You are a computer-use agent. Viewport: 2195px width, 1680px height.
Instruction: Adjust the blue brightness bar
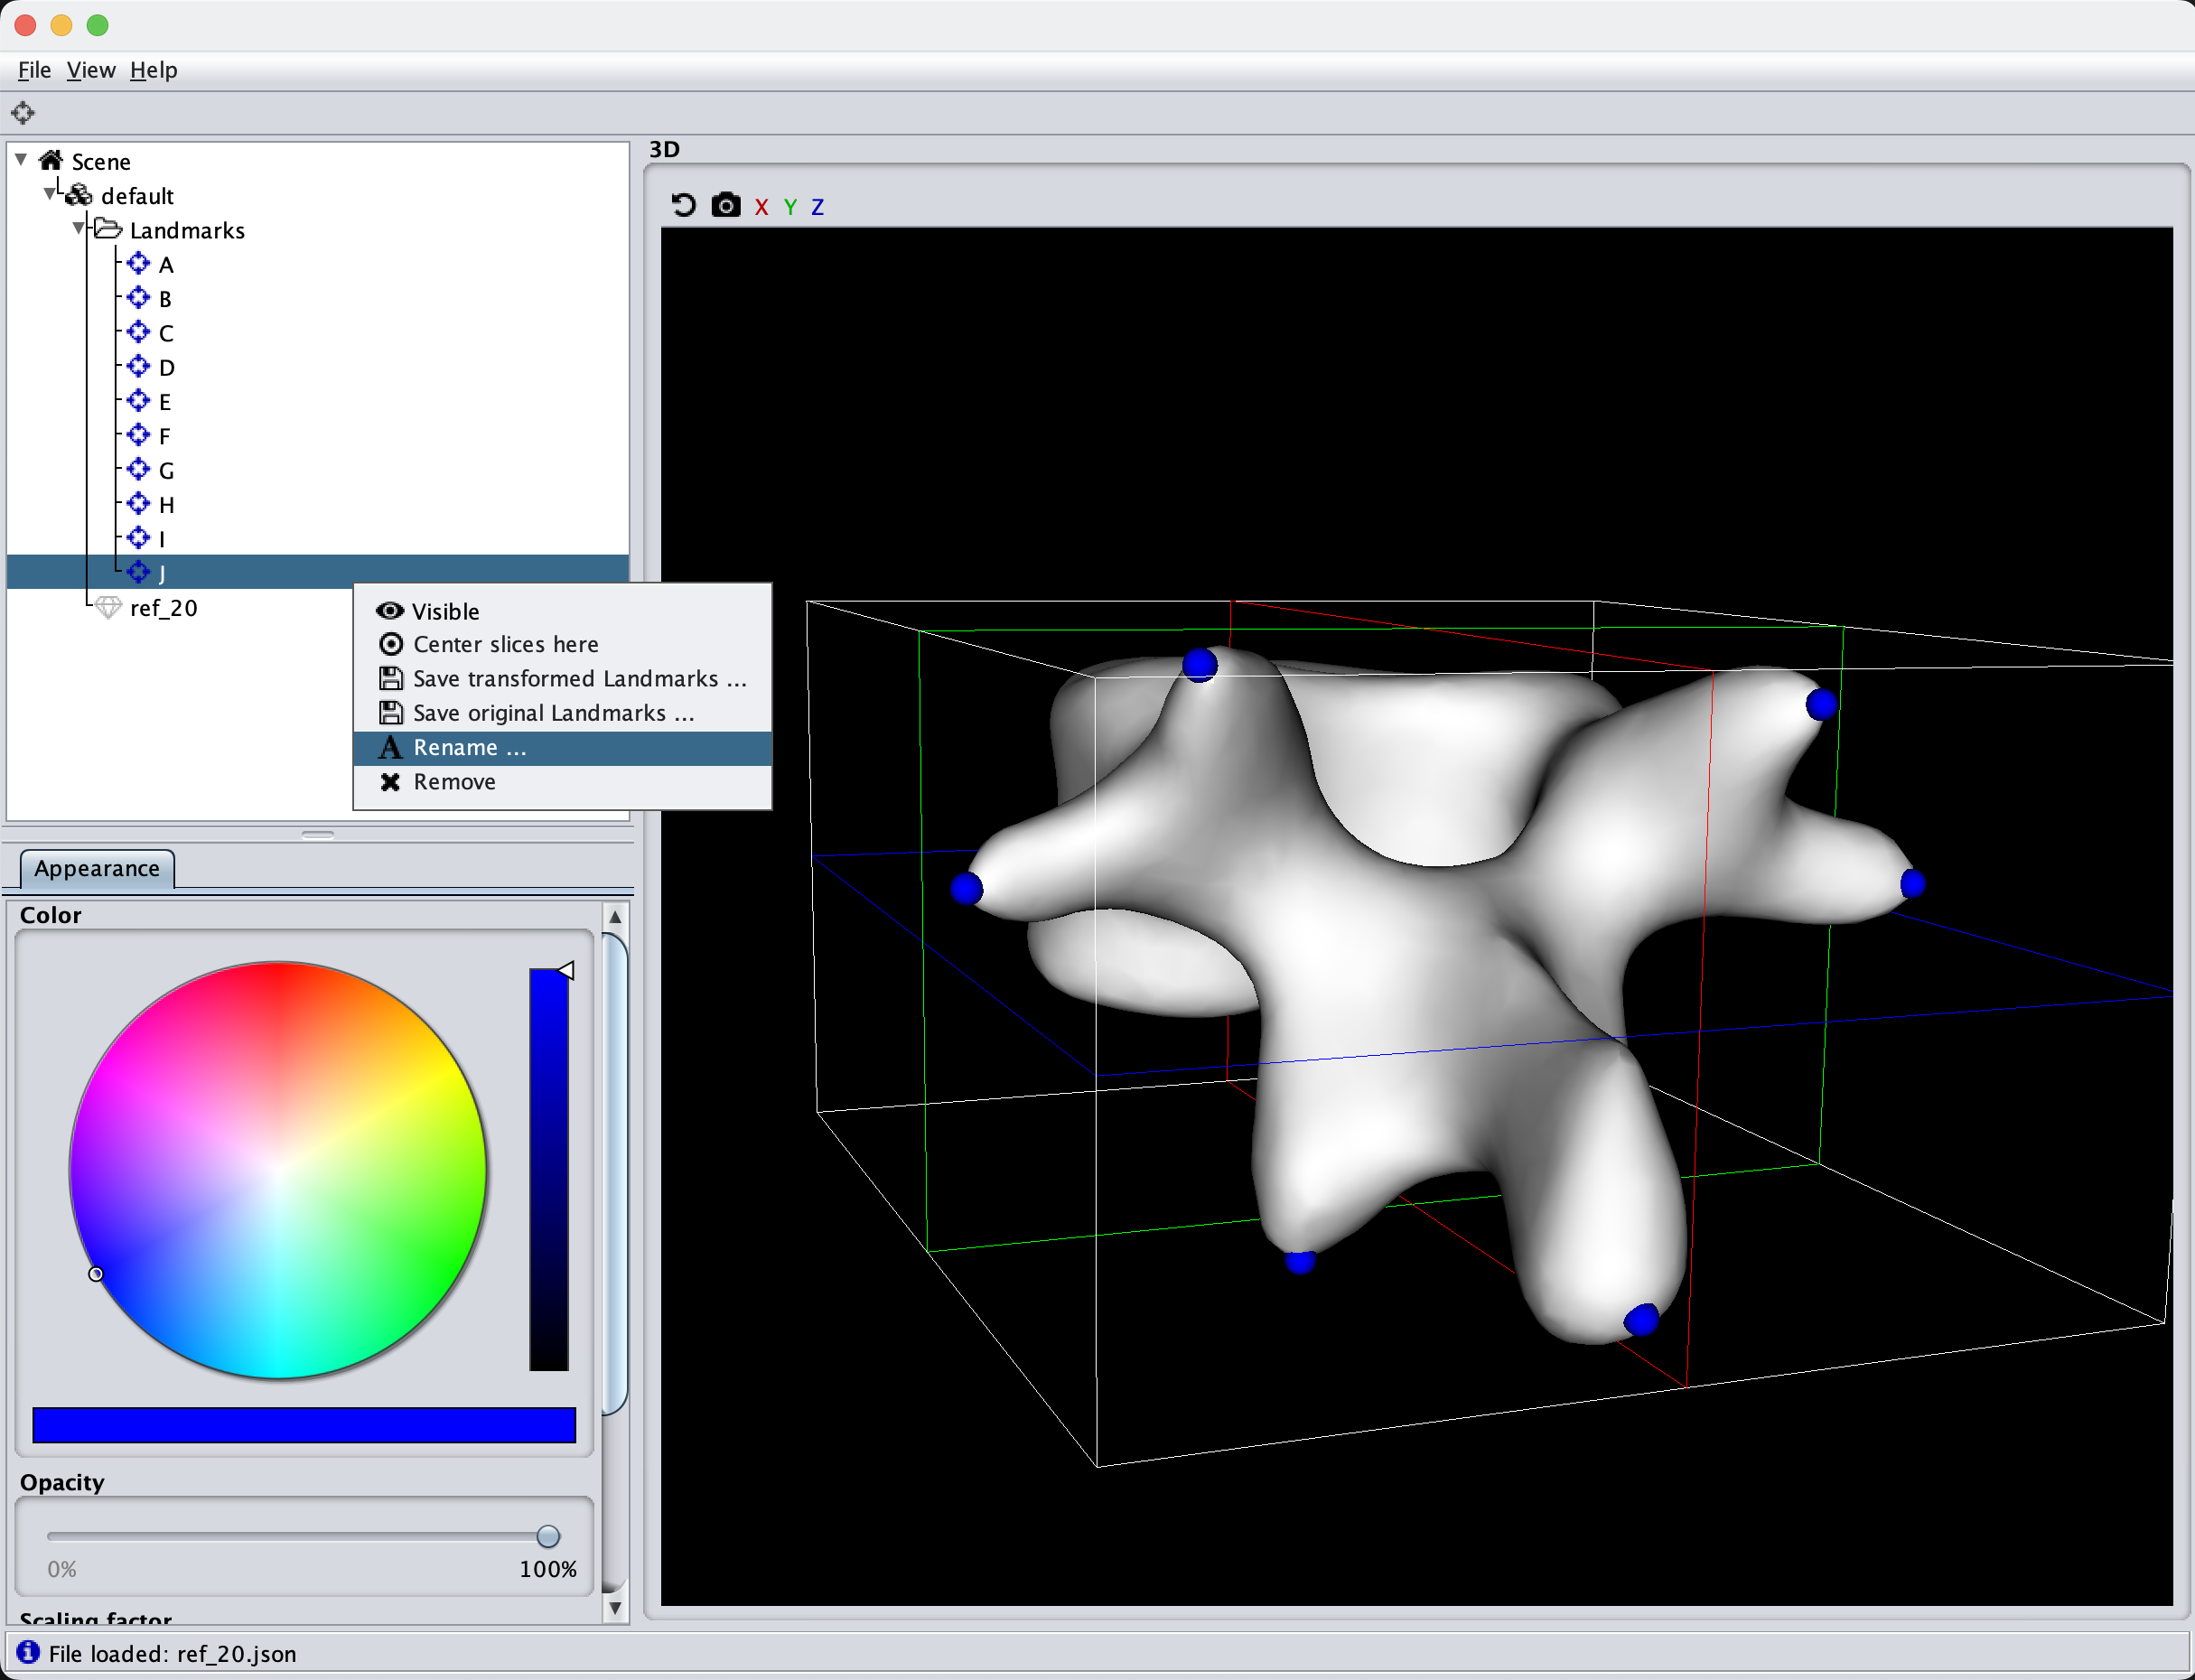(x=549, y=1169)
